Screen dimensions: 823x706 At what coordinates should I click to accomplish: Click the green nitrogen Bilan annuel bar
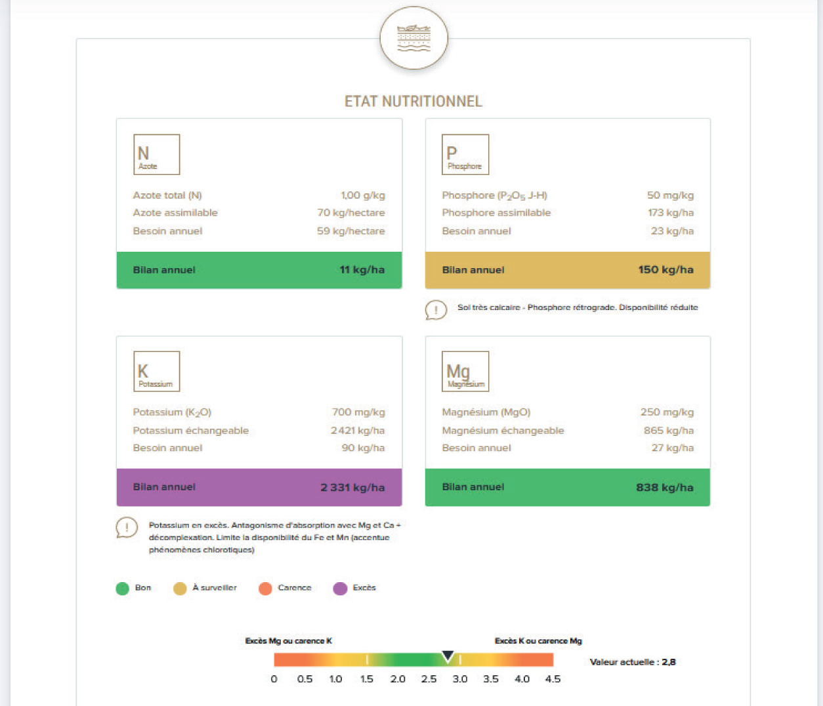click(259, 270)
